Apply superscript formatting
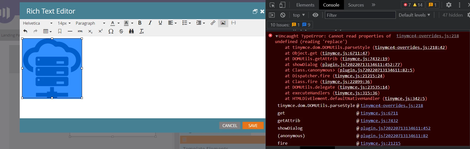Image resolution: width=470 pixels, height=149 pixels. click(x=101, y=31)
